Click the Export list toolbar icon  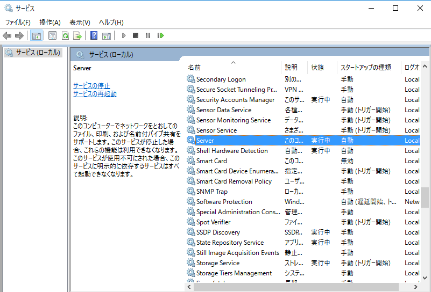point(77,35)
